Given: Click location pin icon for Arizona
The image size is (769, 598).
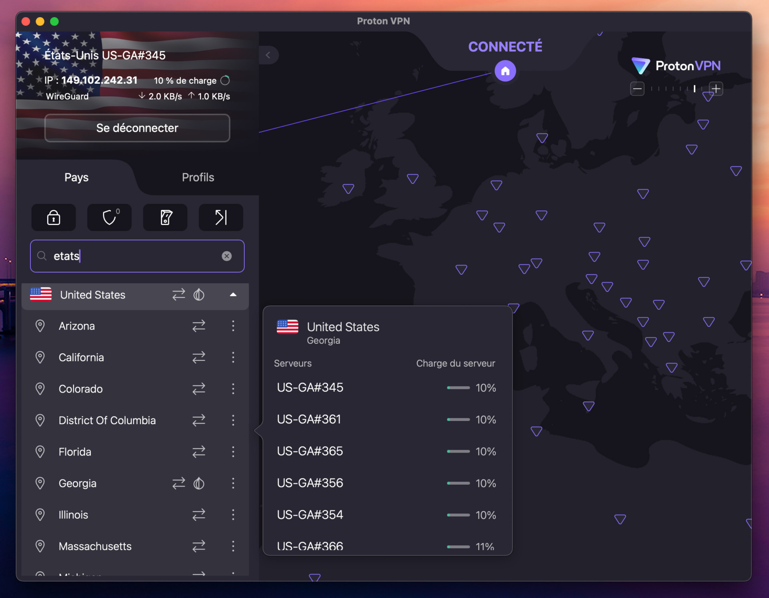Looking at the screenshot, I should click(40, 326).
